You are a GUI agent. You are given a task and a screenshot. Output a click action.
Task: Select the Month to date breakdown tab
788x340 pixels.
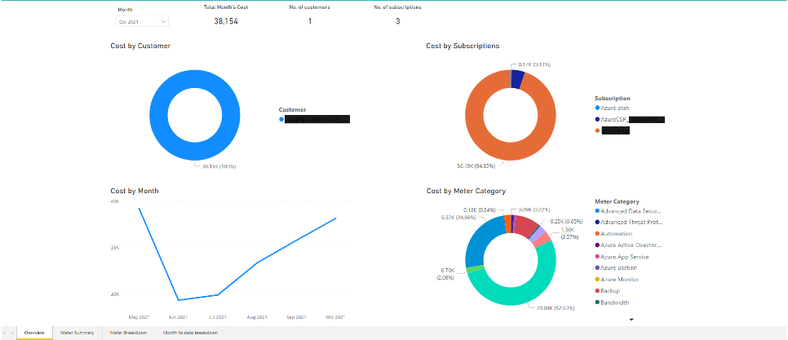point(190,333)
